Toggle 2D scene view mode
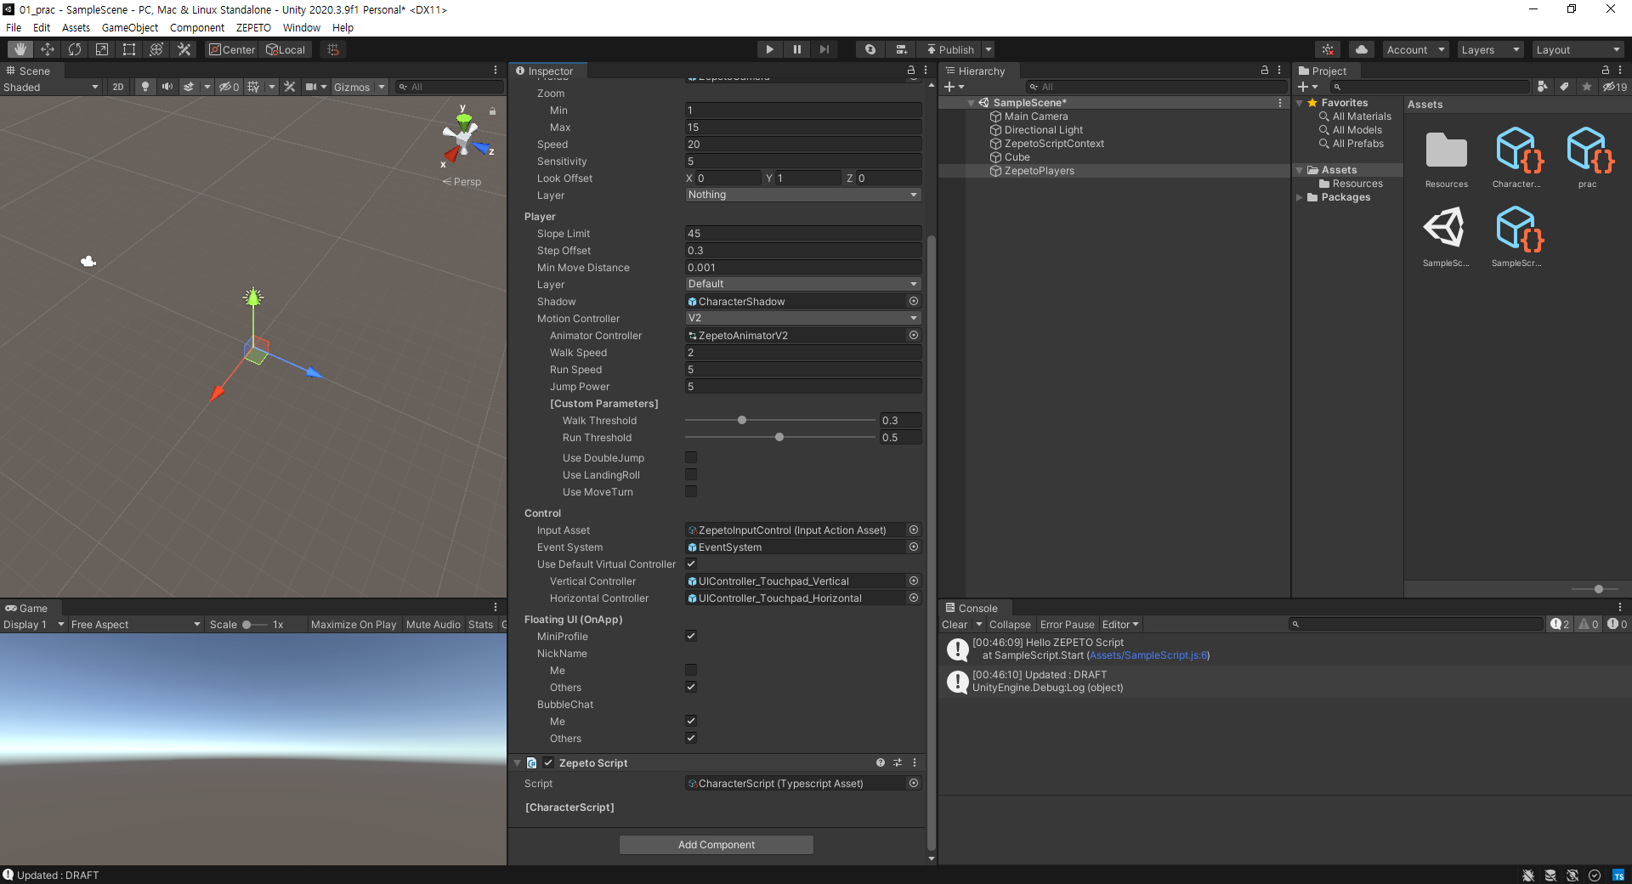The width and height of the screenshot is (1632, 884). (x=118, y=87)
